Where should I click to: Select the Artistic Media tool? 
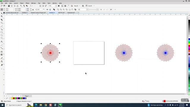[x=2, y=29]
